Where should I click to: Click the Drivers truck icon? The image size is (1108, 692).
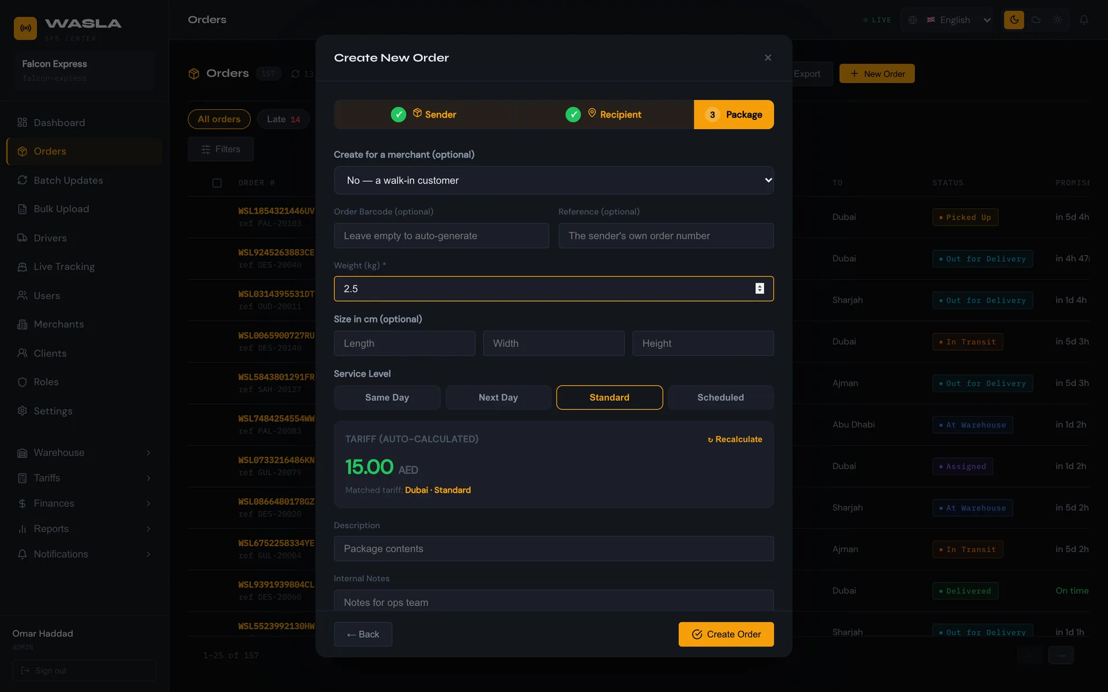(x=23, y=238)
